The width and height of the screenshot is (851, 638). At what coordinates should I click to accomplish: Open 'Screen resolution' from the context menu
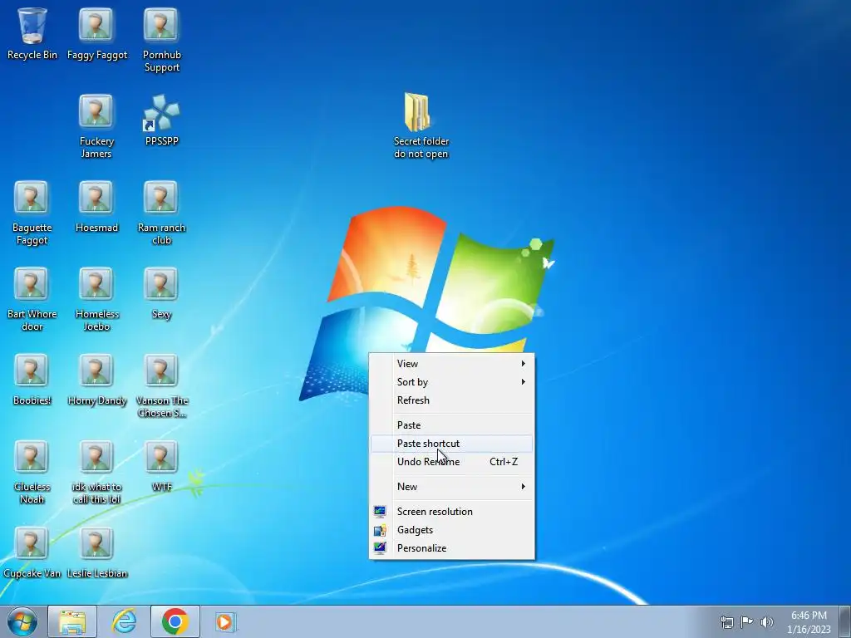451,512
